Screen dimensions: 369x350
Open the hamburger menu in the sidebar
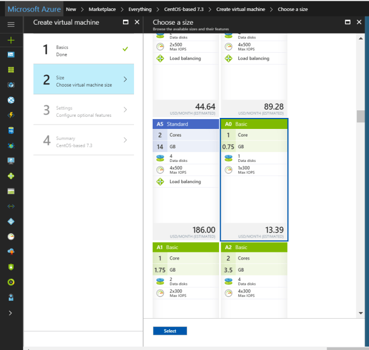click(11, 25)
